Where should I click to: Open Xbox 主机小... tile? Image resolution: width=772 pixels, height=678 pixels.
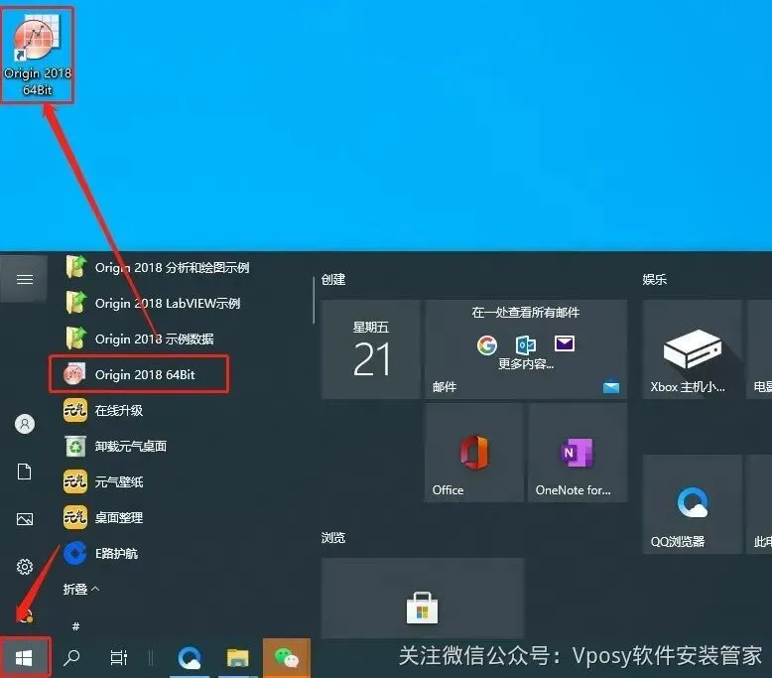click(x=693, y=349)
